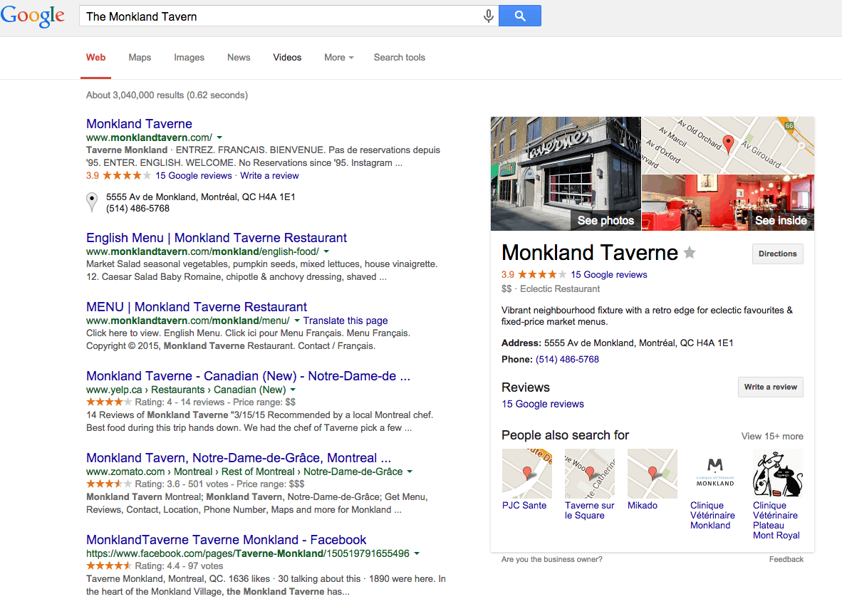Expand the arrow next to www.monklandtavern.com/
Viewport: 842px width, 599px height.
tap(219, 138)
